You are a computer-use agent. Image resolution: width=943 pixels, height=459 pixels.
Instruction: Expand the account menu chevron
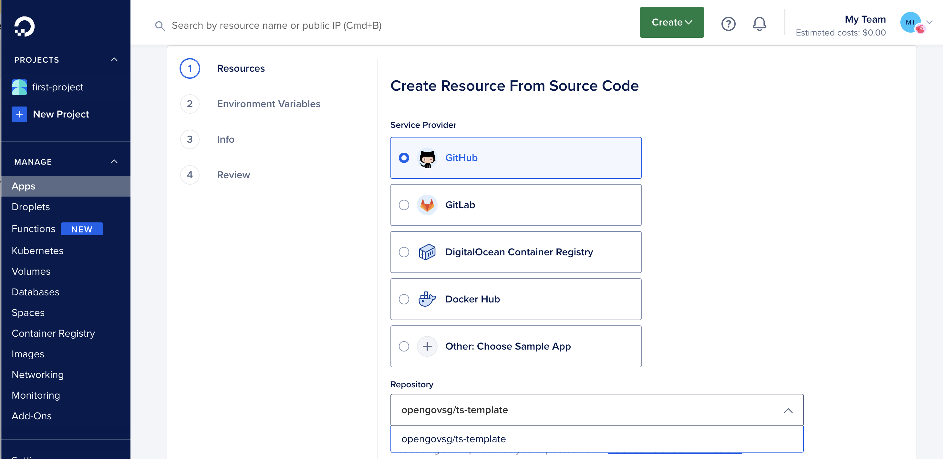point(929,22)
